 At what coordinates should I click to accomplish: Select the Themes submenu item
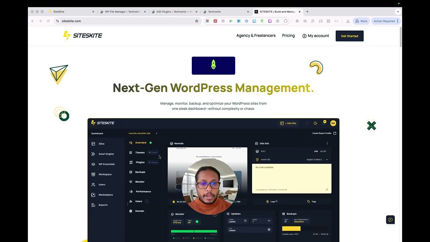[x=140, y=153]
